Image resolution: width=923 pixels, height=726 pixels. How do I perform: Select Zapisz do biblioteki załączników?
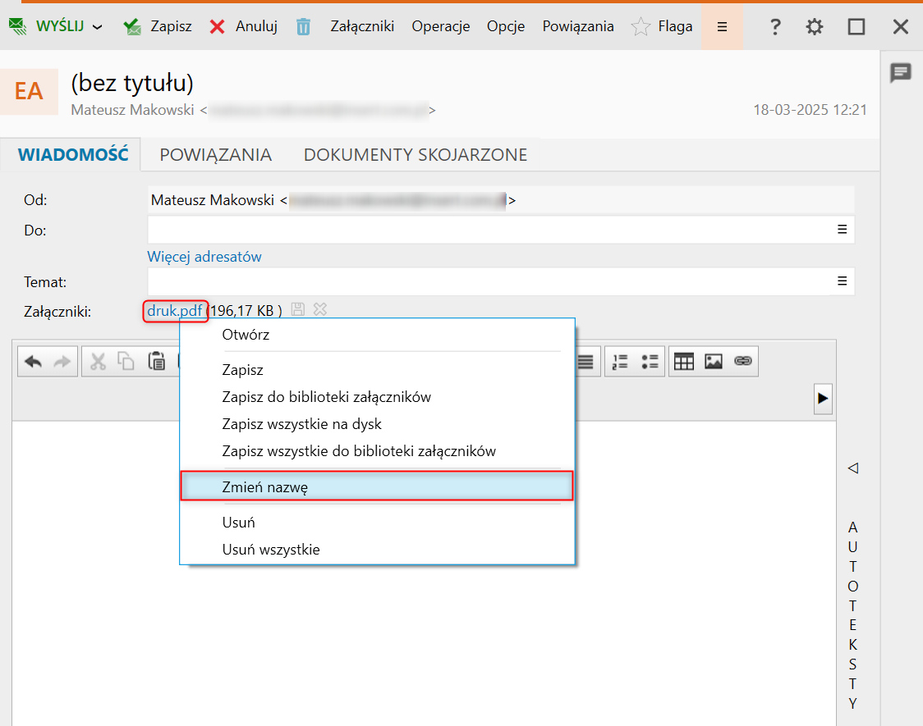click(x=377, y=397)
